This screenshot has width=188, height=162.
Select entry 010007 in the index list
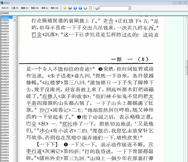click(5, 23)
